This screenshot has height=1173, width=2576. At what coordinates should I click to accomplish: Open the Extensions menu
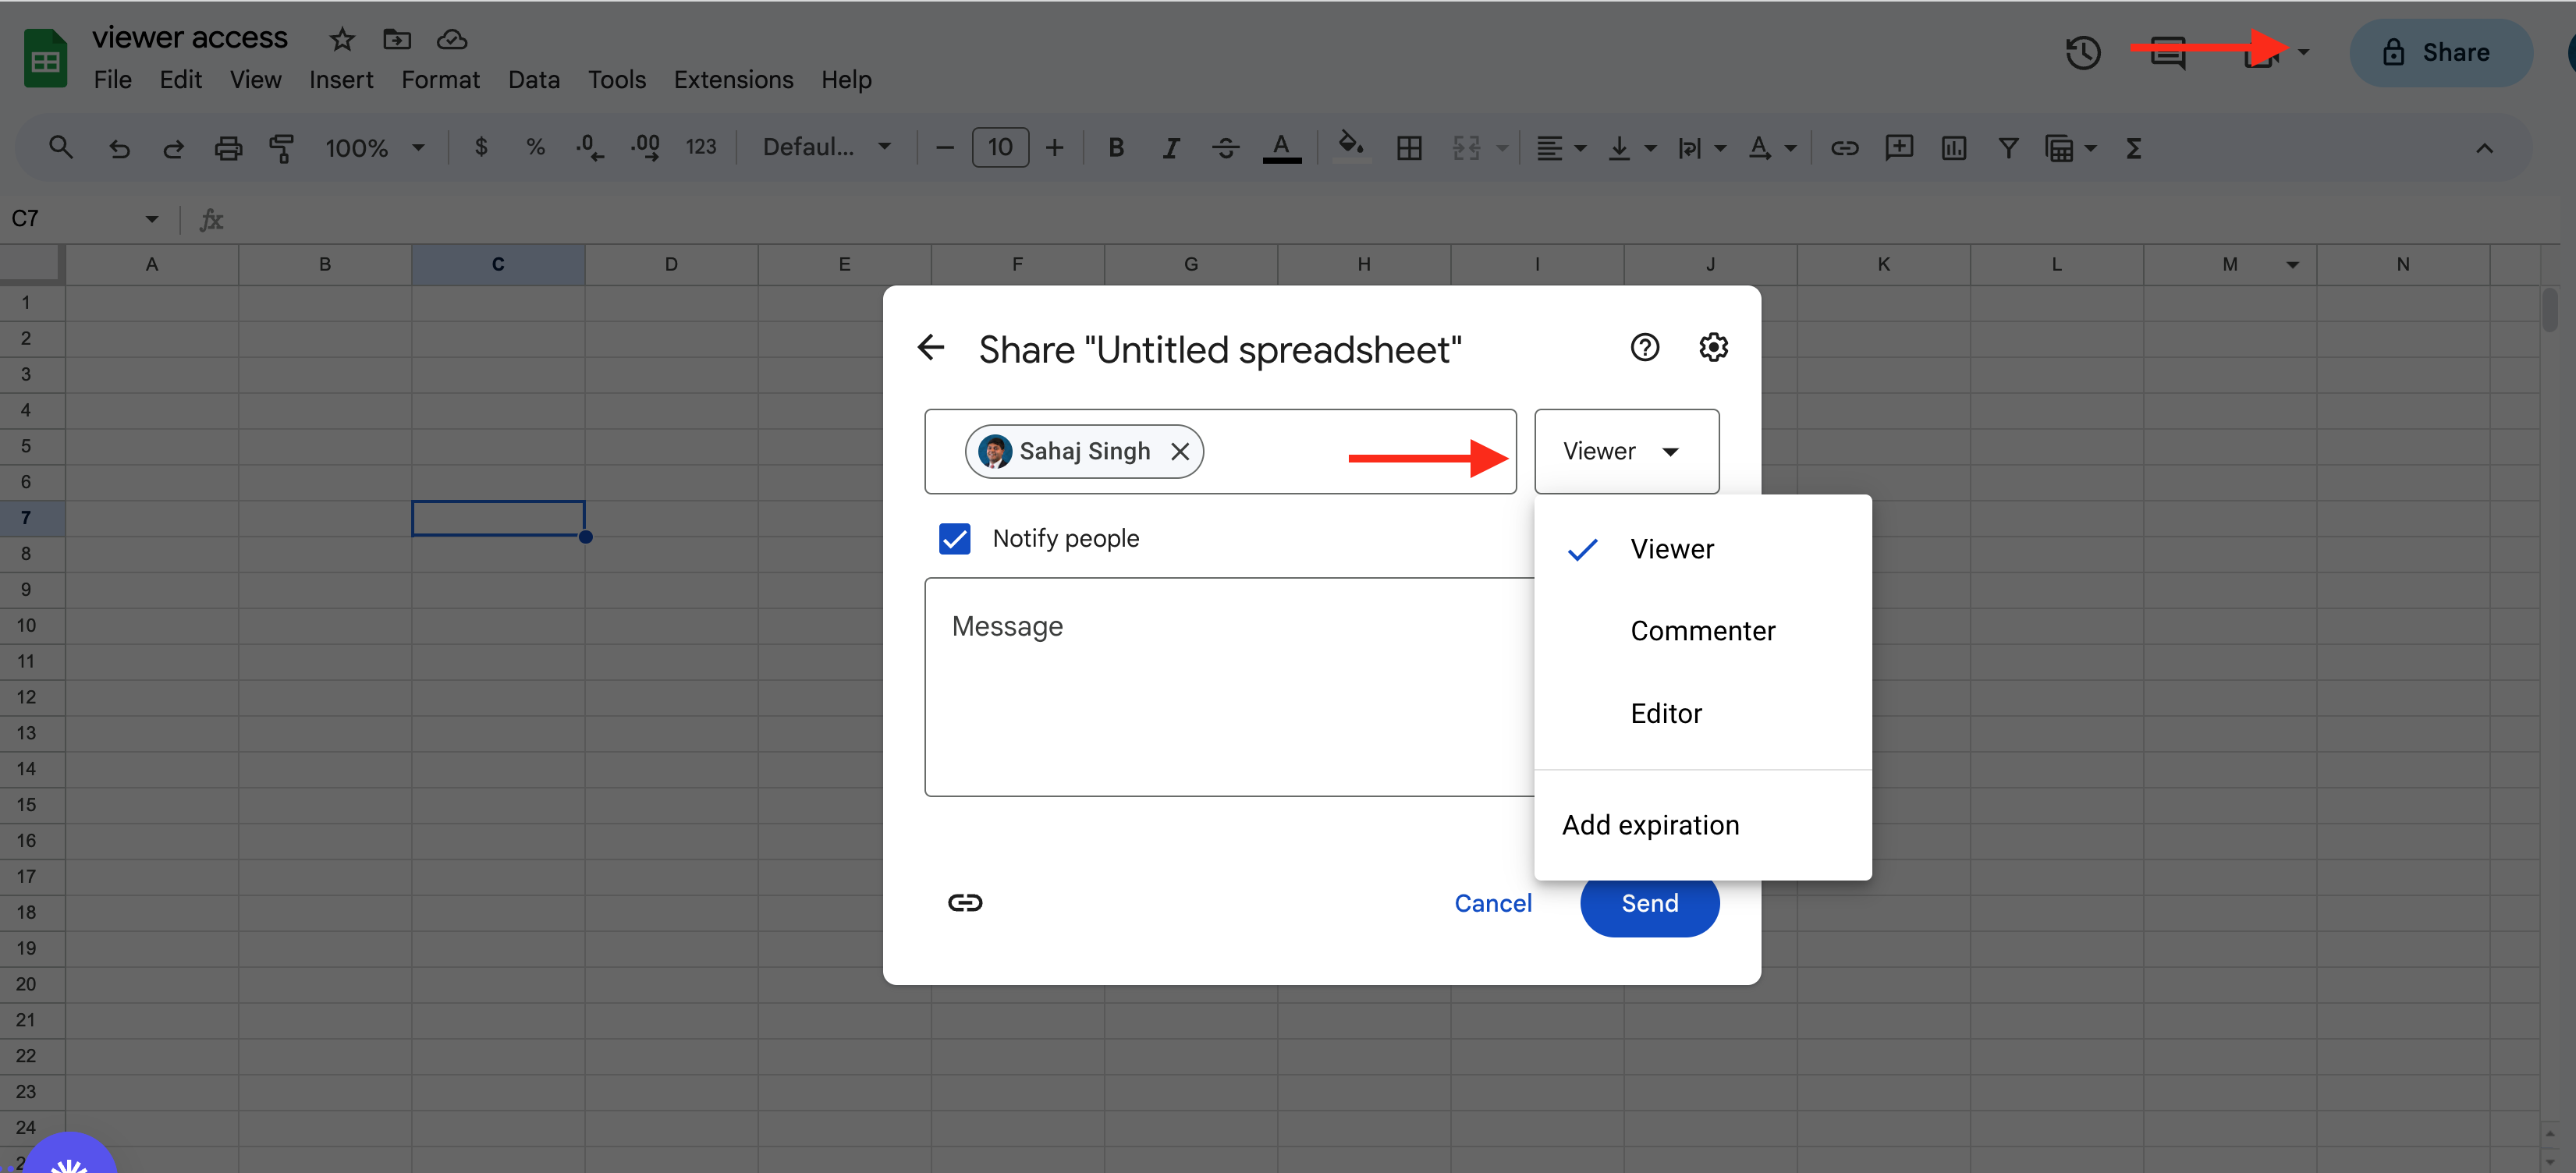[734, 80]
